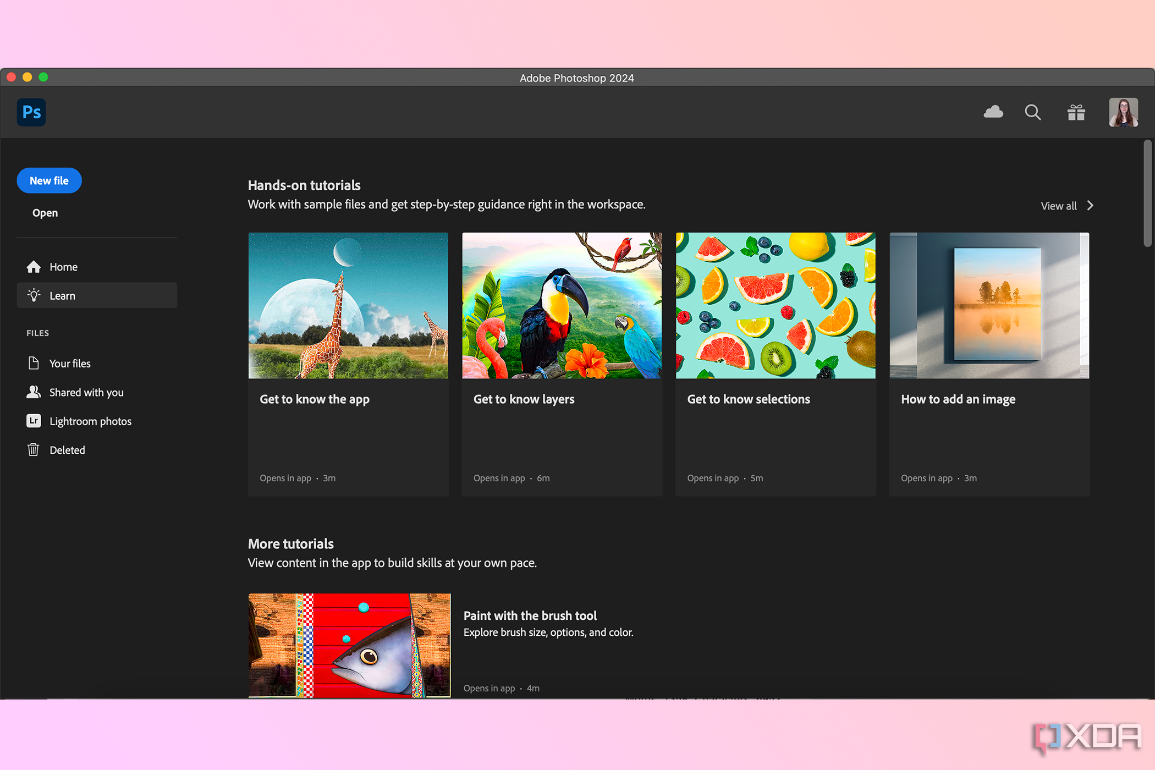Click the Learn lightbulb icon
The height and width of the screenshot is (770, 1155).
tap(34, 295)
